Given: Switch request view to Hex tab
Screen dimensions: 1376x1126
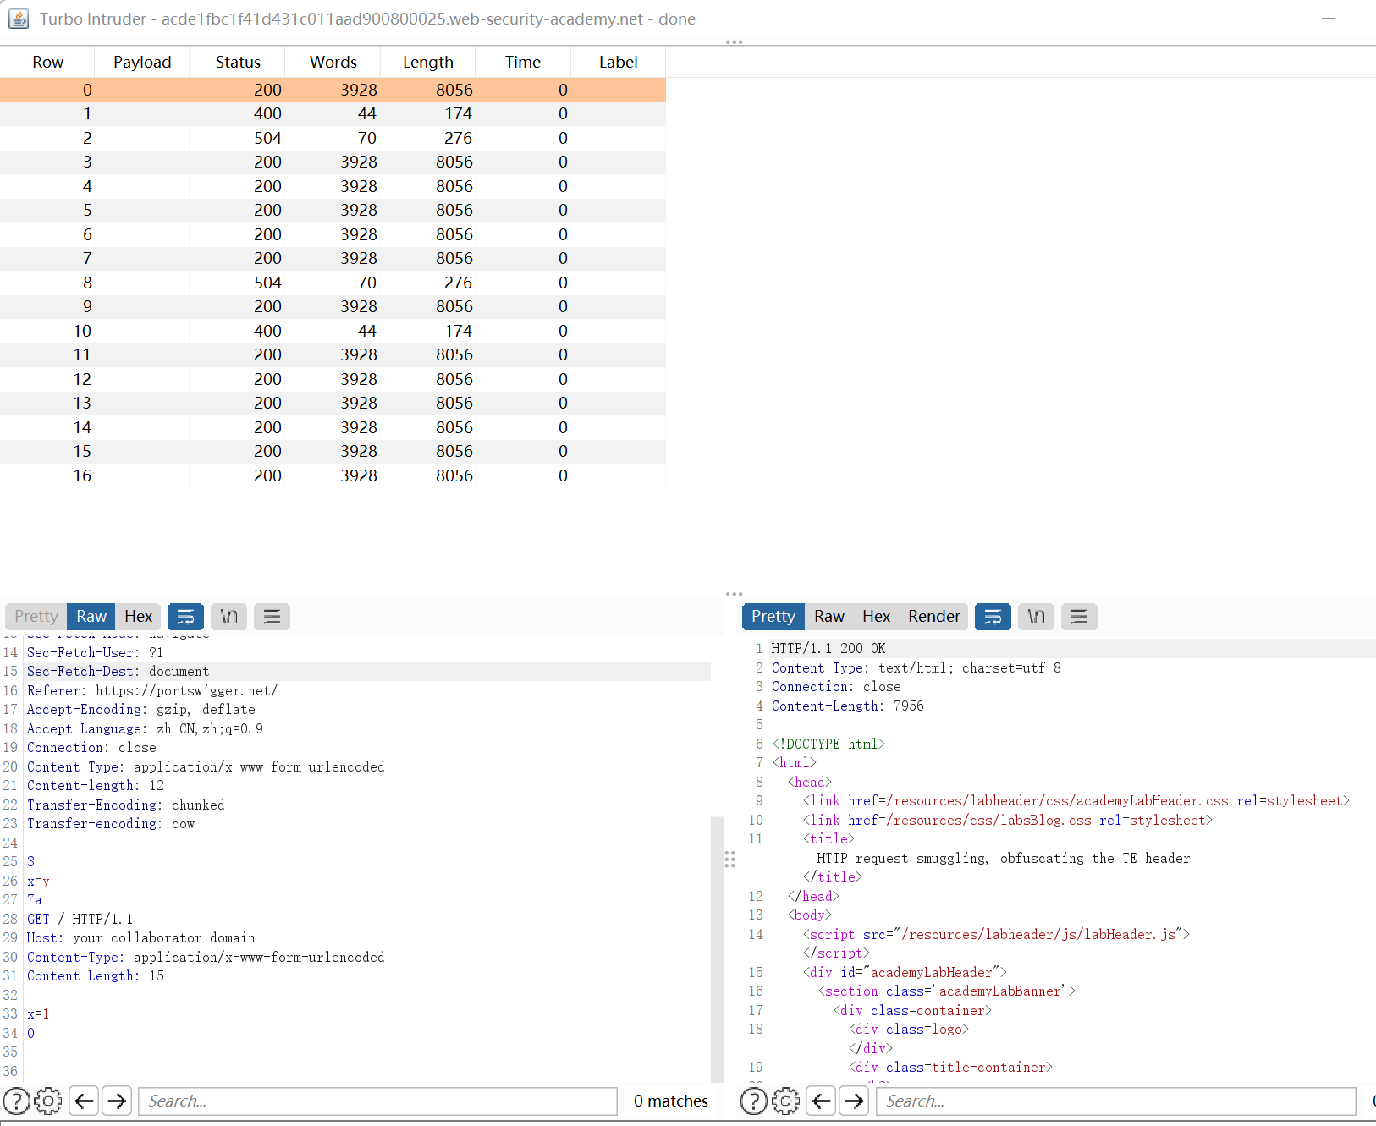Looking at the screenshot, I should (138, 617).
